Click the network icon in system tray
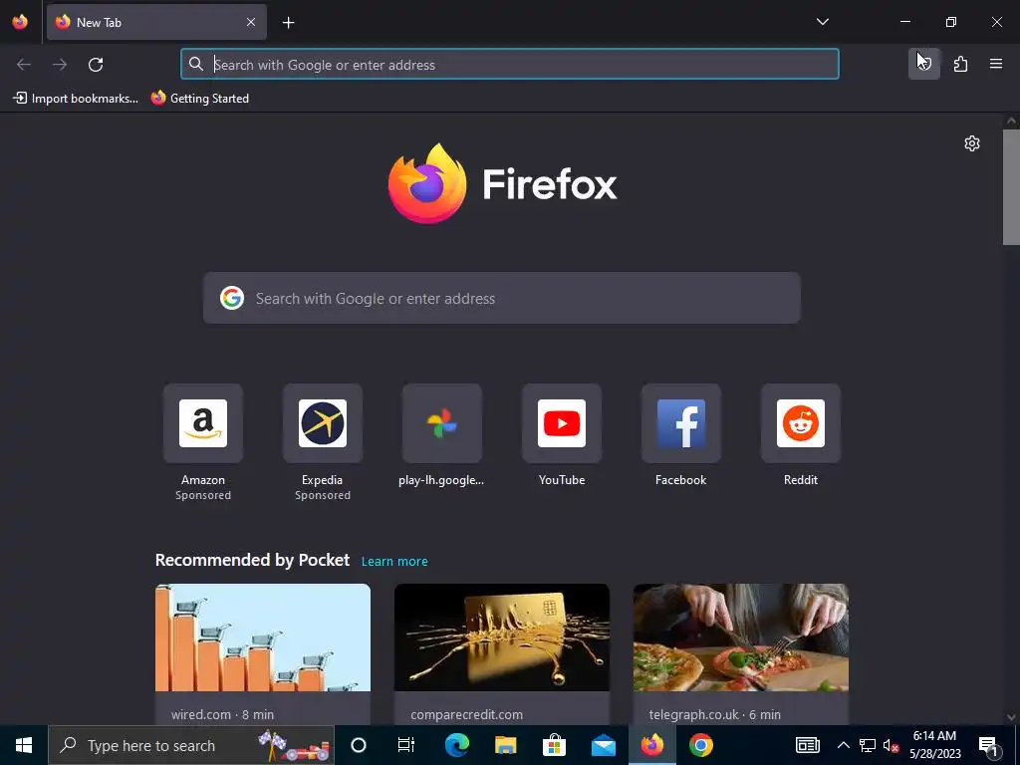 pyautogui.click(x=868, y=745)
